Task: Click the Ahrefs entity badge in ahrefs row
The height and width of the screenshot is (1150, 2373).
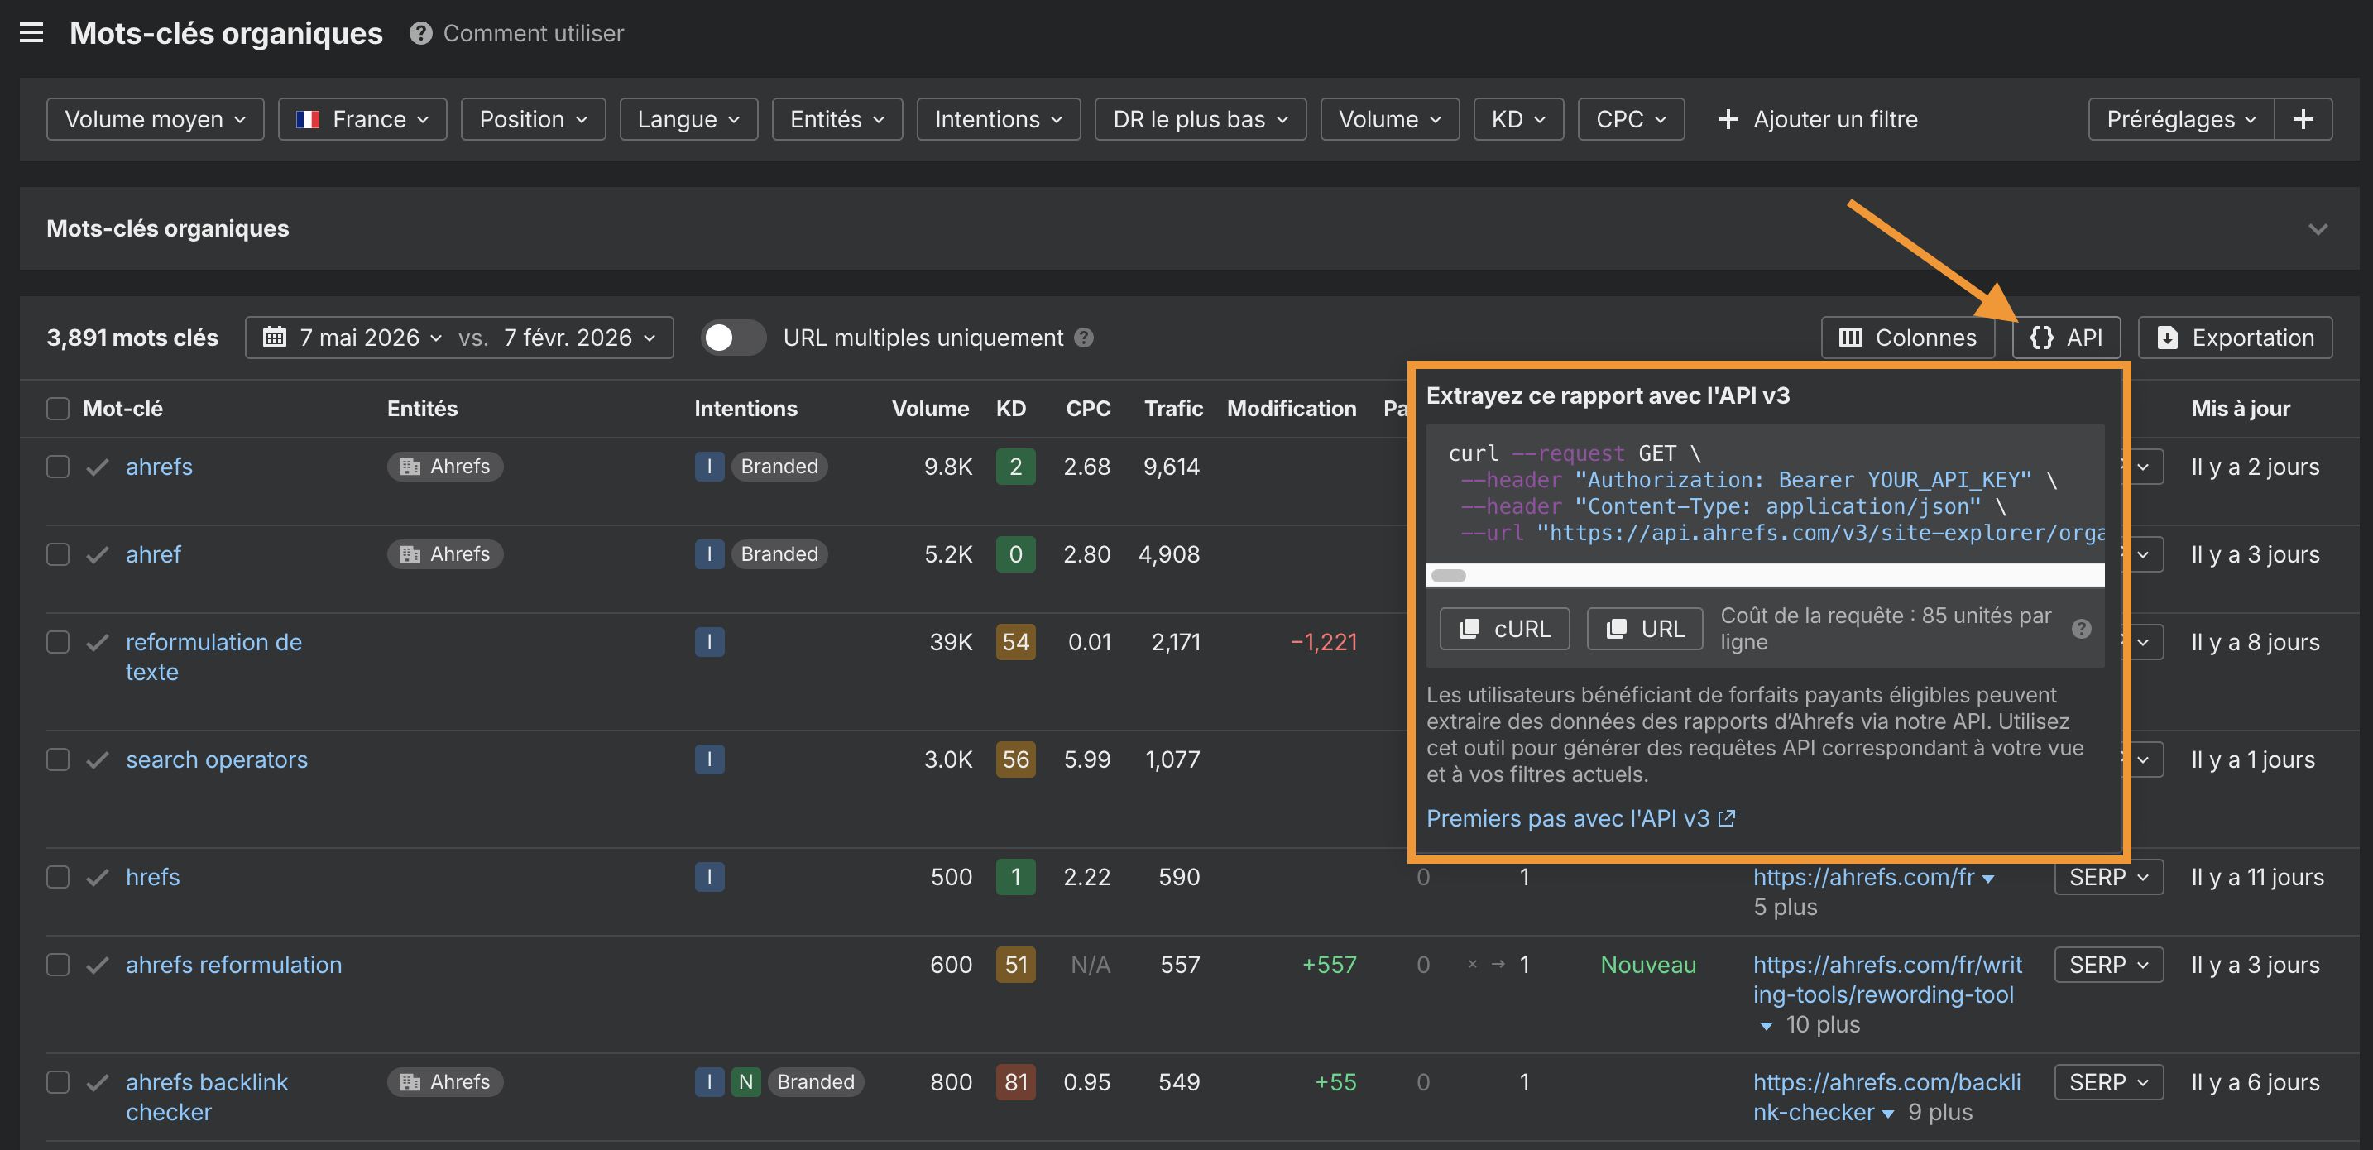Action: [445, 467]
